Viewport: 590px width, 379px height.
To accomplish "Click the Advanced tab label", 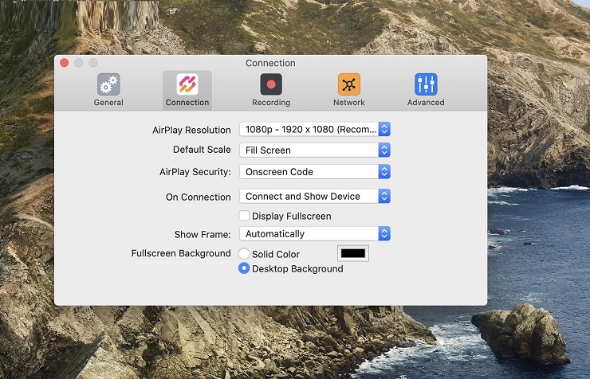I will point(426,103).
